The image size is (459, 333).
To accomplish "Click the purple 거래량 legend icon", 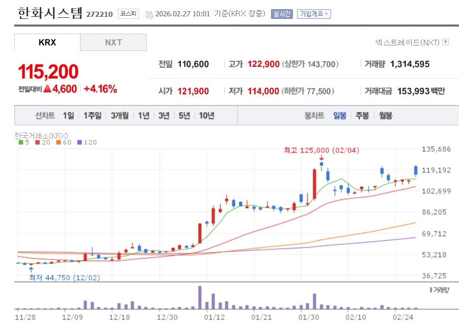I will pyautogui.click(x=431, y=290).
